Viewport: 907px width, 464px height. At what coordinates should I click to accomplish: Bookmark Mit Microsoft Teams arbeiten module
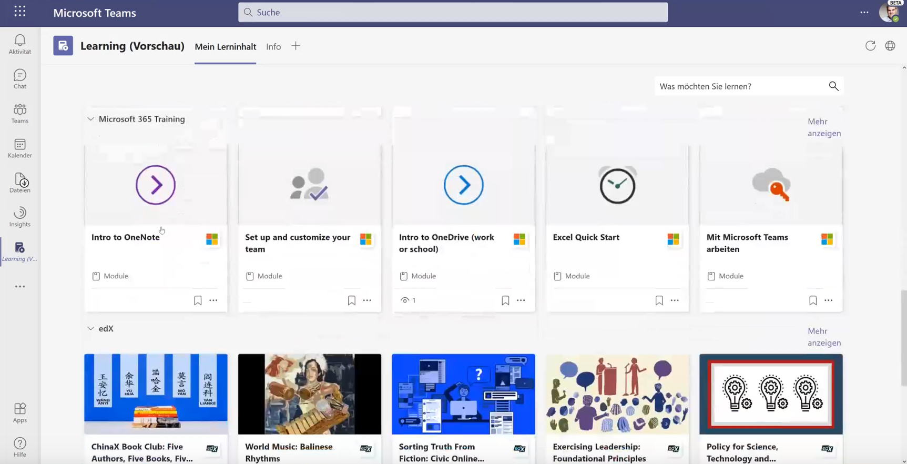point(813,300)
